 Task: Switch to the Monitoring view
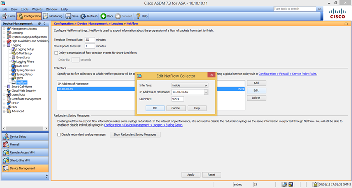coord(53,16)
